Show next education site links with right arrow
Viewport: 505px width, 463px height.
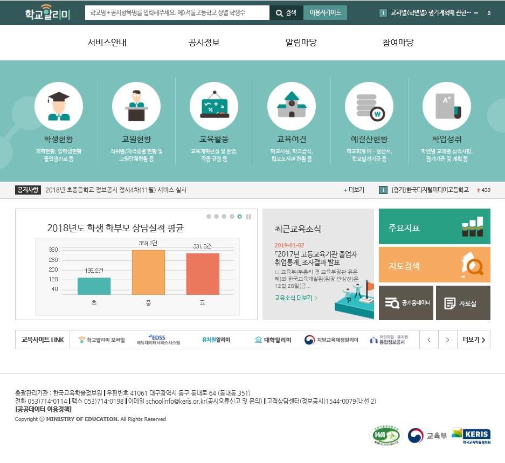coord(447,340)
